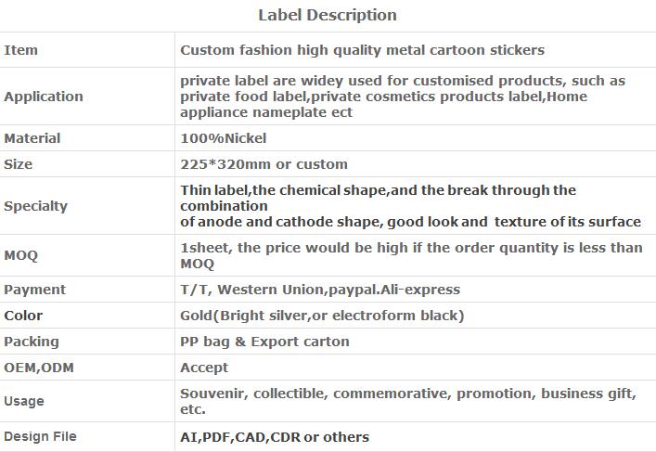Screen dimensions: 656x452
Task: Select the Material row label
Action: coord(32,138)
